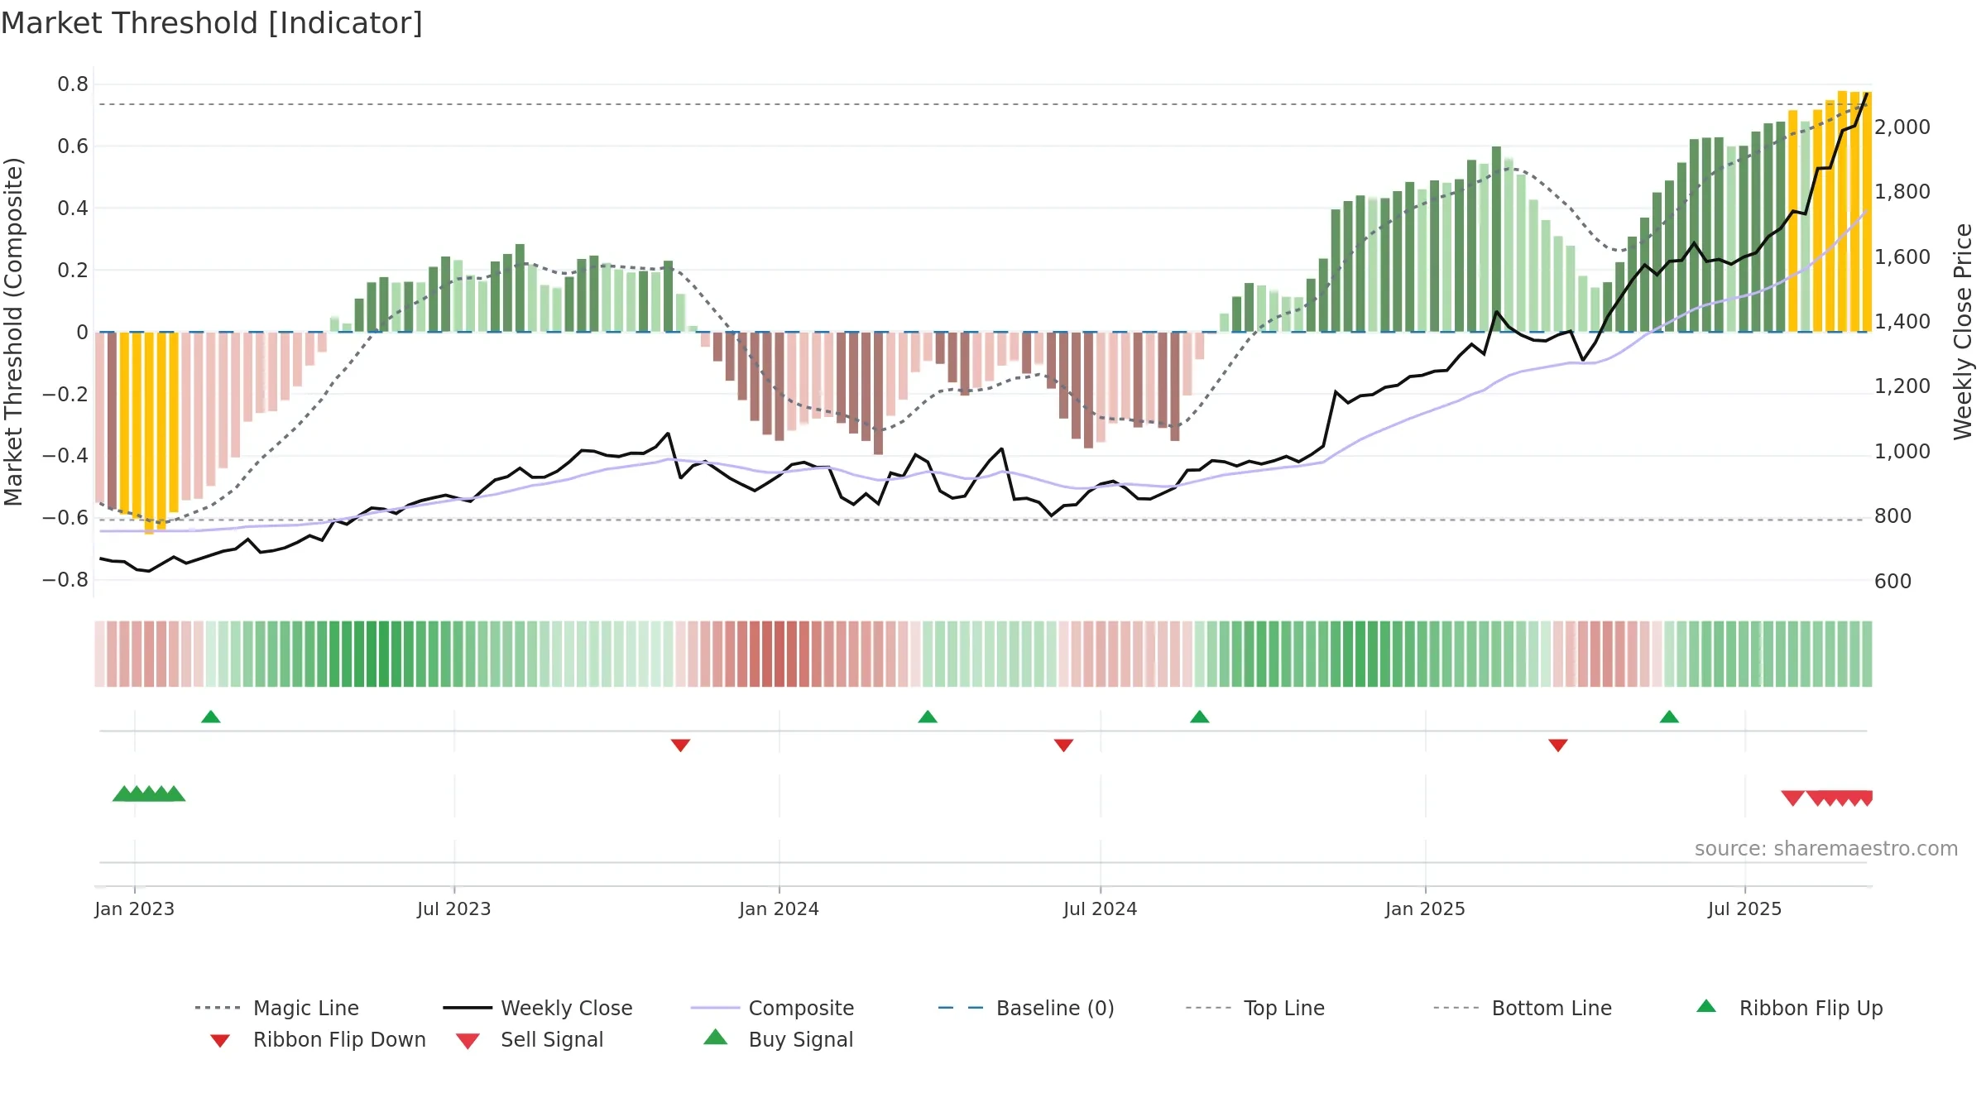Viewport: 1986px width, 1117px height.
Task: Click the 1,200 price axis label
Action: click(1902, 386)
